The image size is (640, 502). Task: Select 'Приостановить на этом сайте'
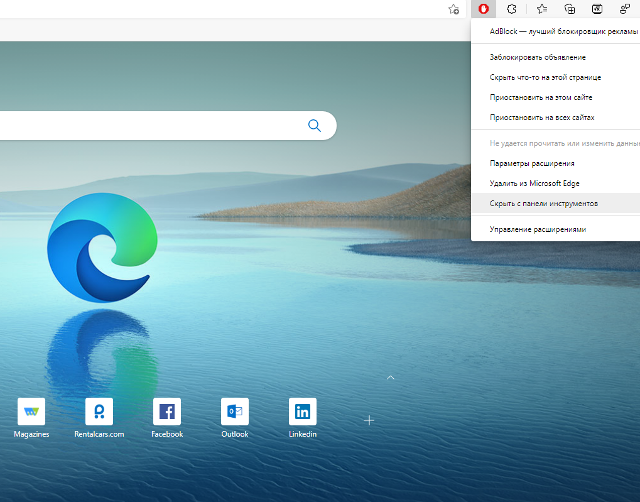555,97
